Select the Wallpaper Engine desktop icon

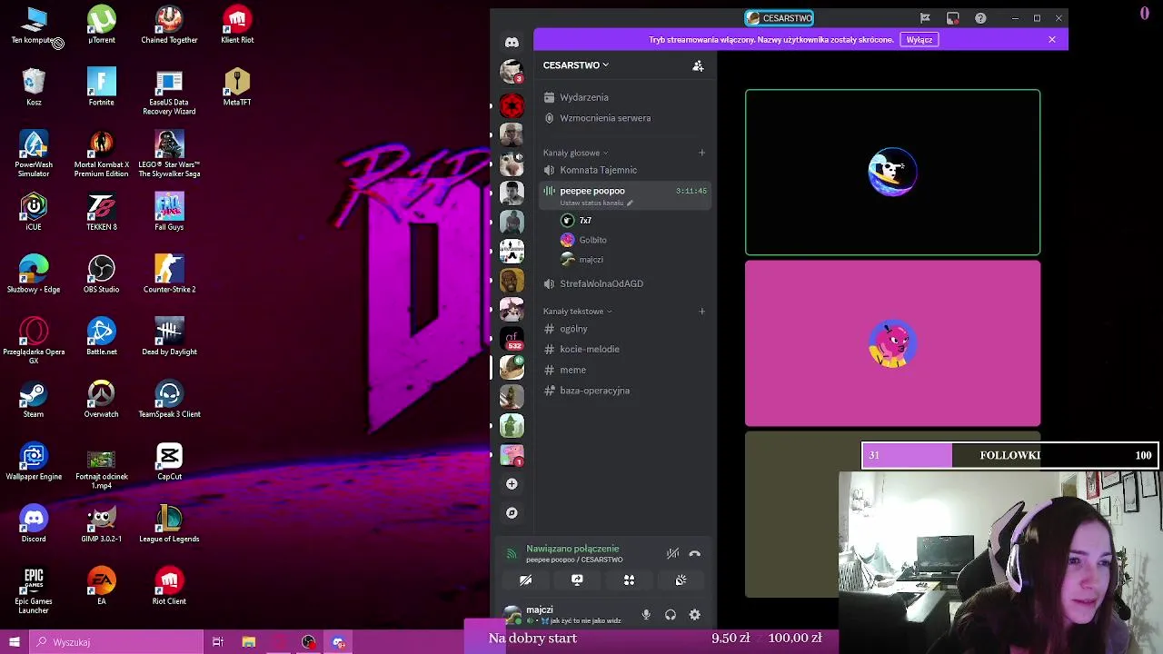pyautogui.click(x=34, y=461)
